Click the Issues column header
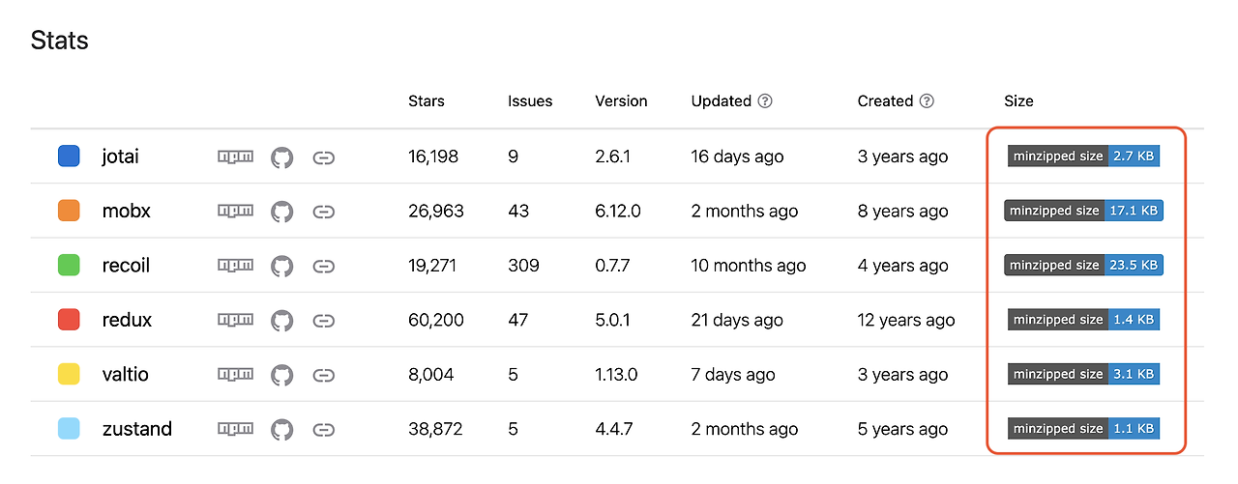The image size is (1238, 484). [x=530, y=100]
